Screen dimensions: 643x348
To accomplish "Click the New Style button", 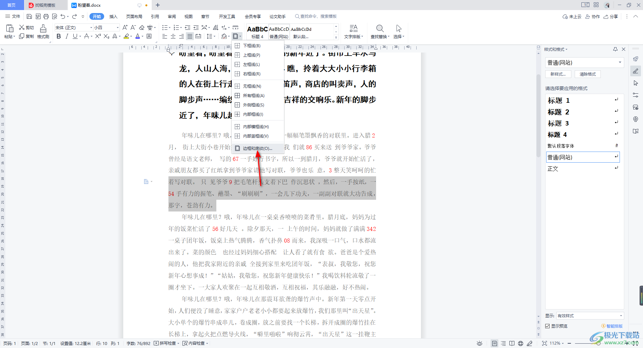I will 558,74.
